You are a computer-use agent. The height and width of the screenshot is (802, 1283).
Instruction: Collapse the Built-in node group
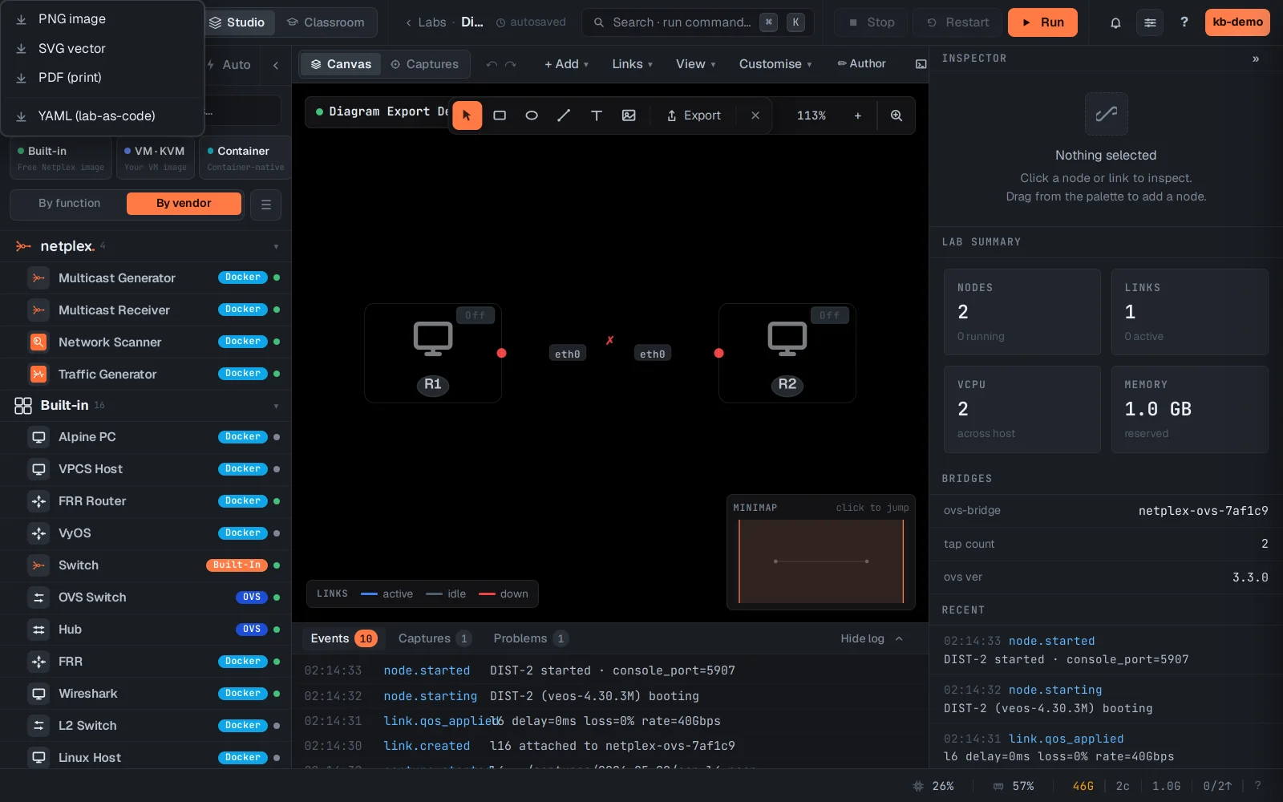click(276, 406)
